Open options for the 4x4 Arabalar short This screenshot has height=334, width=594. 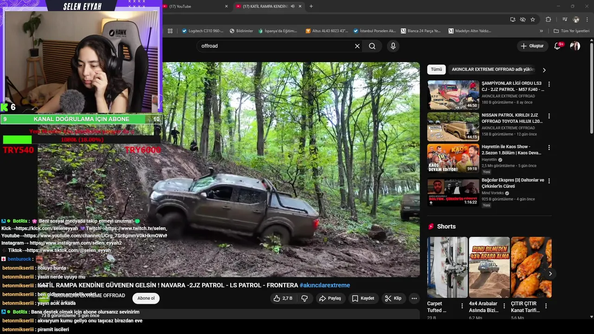pos(504,306)
